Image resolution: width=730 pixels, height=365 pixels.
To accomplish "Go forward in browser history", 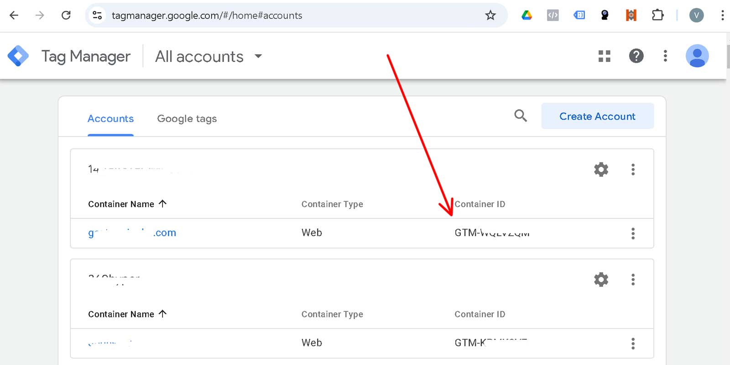I will click(x=40, y=15).
